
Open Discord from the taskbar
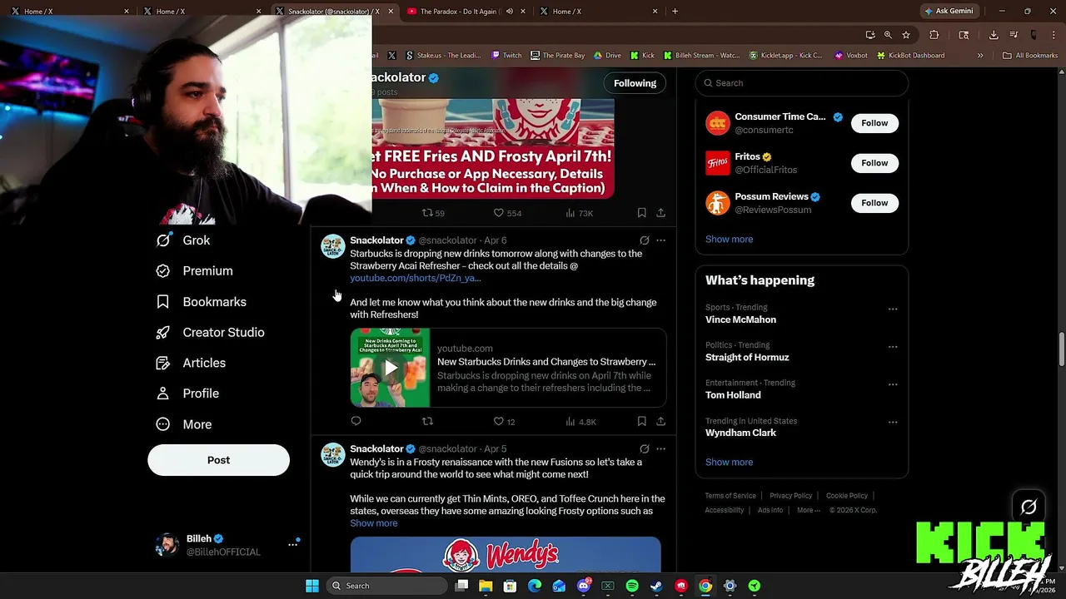[x=584, y=586]
